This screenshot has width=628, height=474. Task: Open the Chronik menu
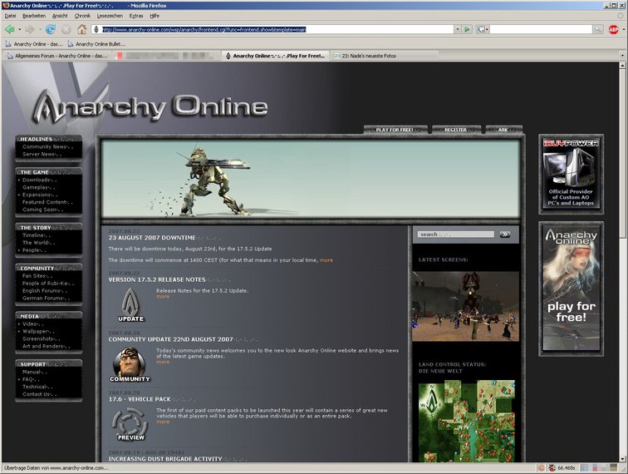(82, 16)
